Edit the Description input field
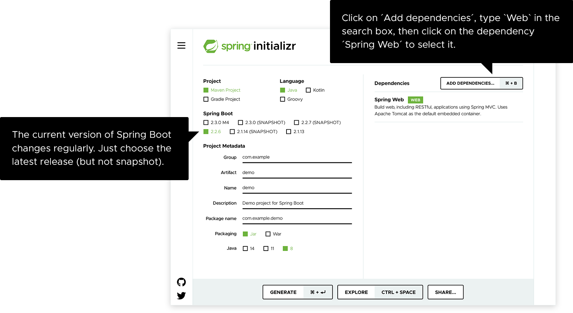Image resolution: width=573 pixels, height=313 pixels. [297, 203]
